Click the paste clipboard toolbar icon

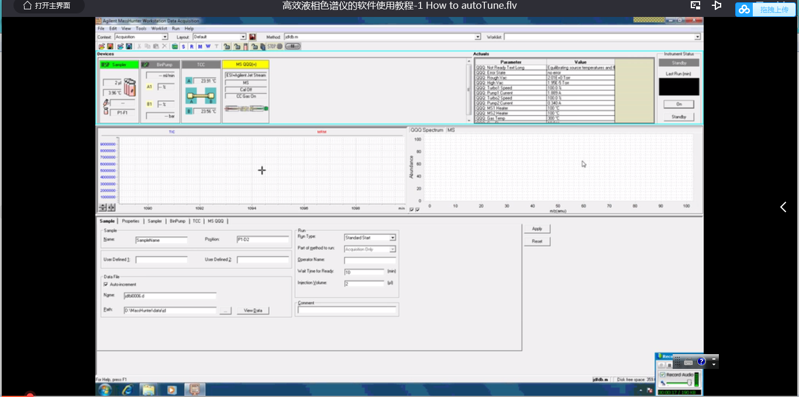[156, 46]
